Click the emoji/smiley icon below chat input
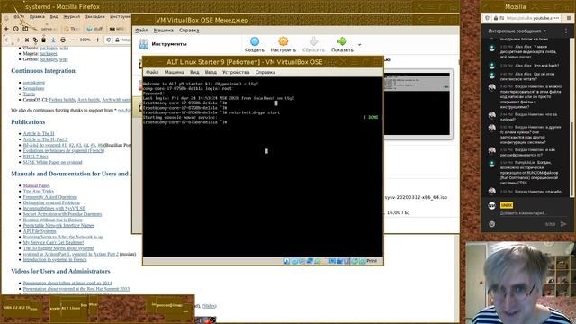Screen dimensions: 576x324 click(492, 224)
